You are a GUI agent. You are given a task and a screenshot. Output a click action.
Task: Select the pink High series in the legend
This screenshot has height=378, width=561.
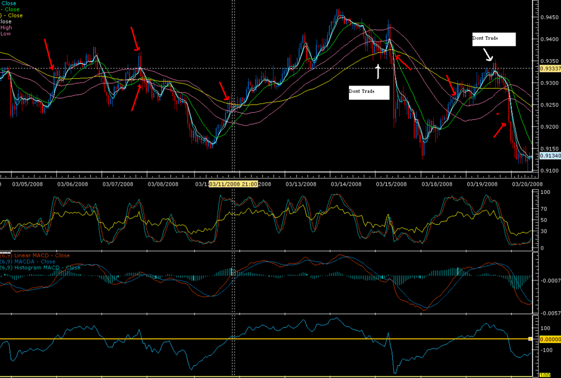tap(6, 27)
